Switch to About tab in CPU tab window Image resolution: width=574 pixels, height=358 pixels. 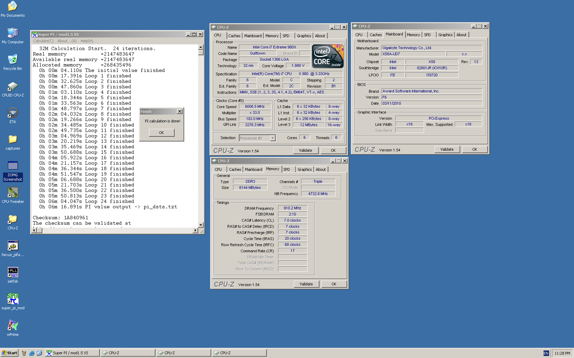(320, 36)
